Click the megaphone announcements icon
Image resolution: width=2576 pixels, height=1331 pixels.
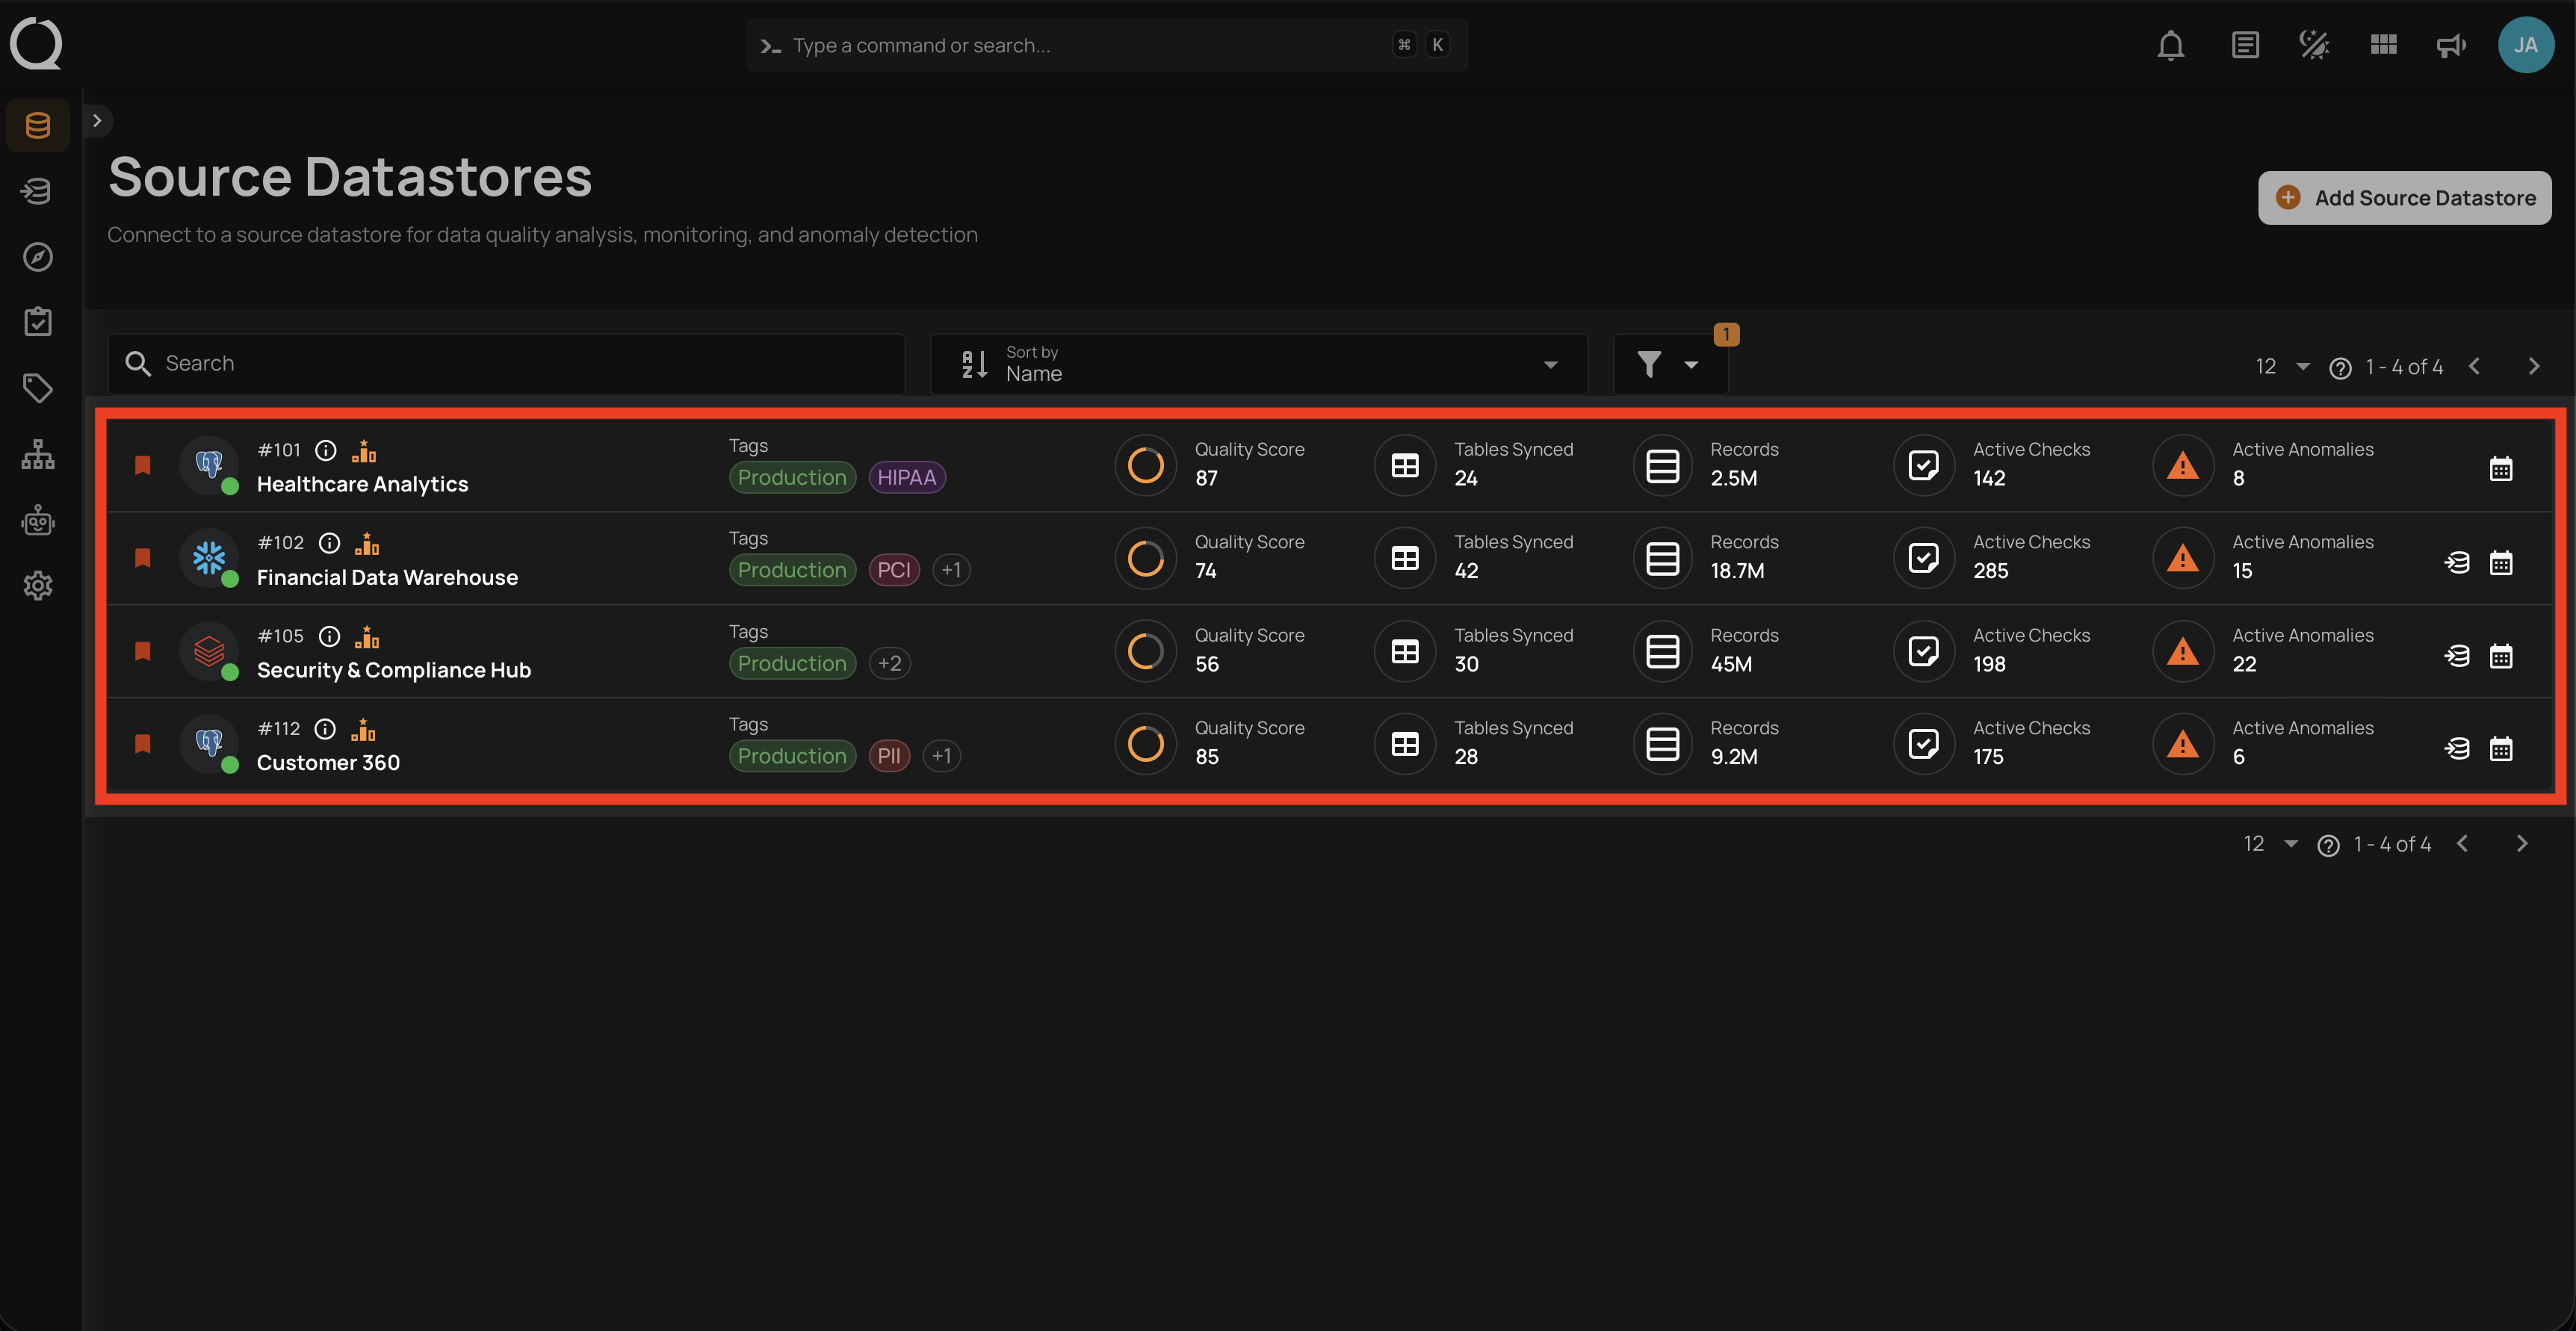[2450, 45]
